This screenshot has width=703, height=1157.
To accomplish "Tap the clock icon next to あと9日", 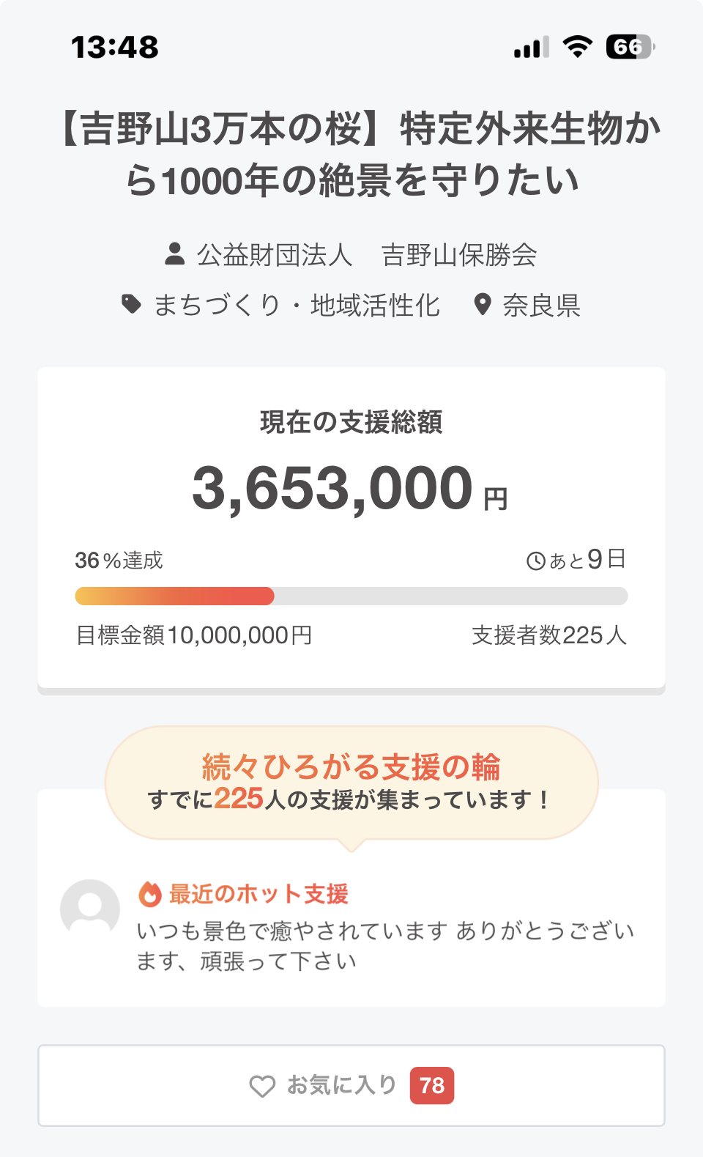I will pos(536,561).
